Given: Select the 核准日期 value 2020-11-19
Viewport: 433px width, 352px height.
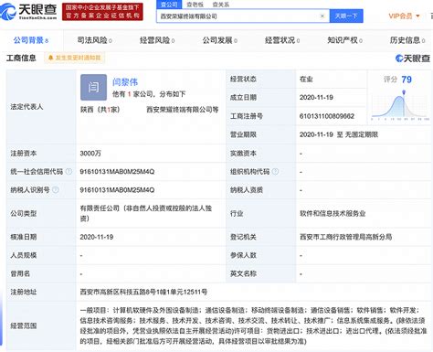Looking at the screenshot, I should pyautogui.click(x=97, y=237).
